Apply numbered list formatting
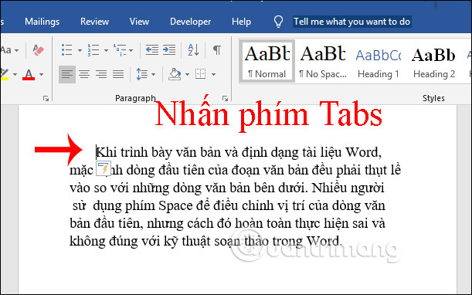Viewport: 472px width, 295px height. point(93,50)
